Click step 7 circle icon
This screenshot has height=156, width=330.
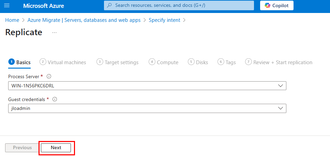tap(248, 62)
